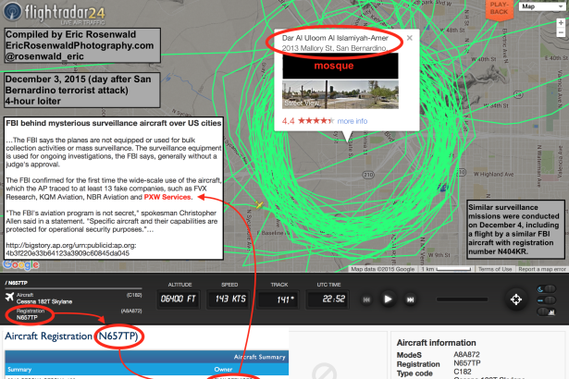Click the 1 km map scale bar
Screen dimensions: 569x379
[446, 269]
